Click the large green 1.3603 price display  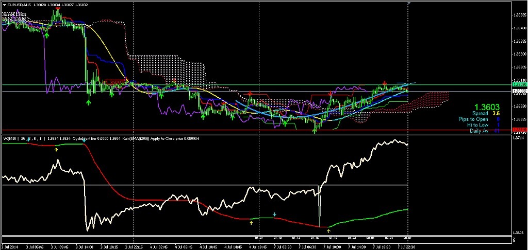pyautogui.click(x=487, y=105)
